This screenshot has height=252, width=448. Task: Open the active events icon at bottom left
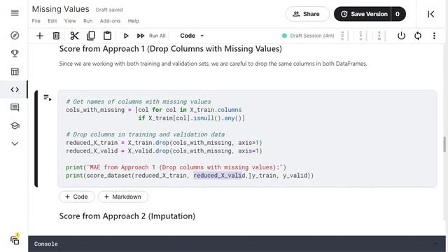15,240
